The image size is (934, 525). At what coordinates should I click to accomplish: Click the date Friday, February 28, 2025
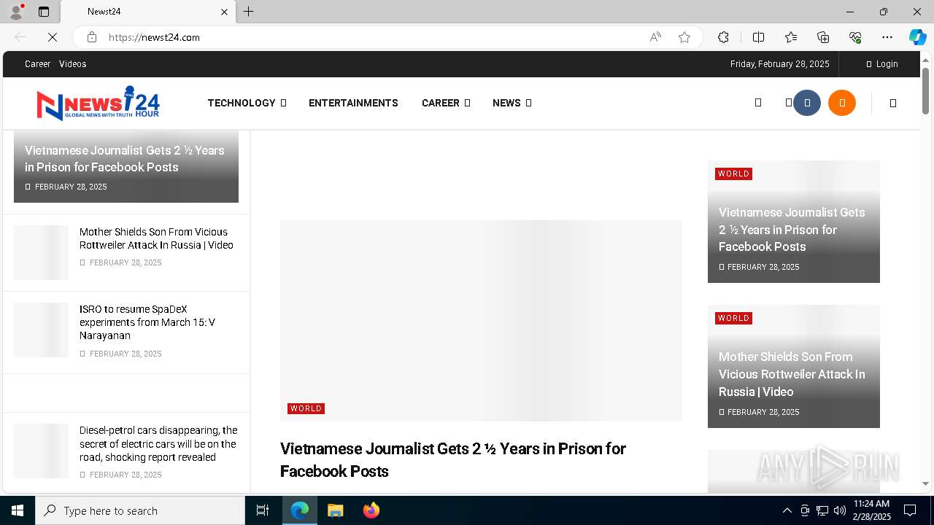tap(779, 64)
